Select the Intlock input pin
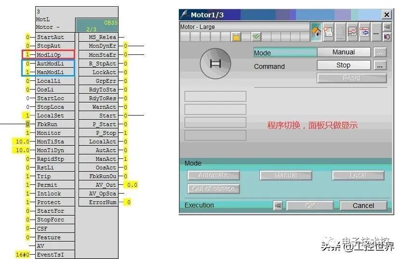Screen dimensions: 402x259 point(55,194)
